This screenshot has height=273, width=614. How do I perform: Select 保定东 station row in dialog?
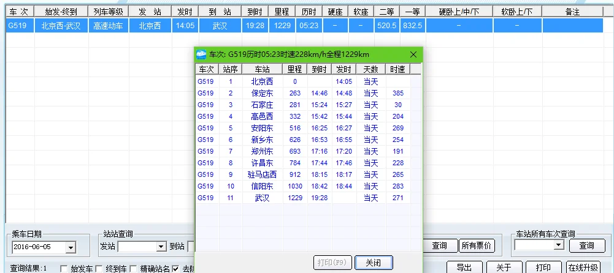(302, 93)
